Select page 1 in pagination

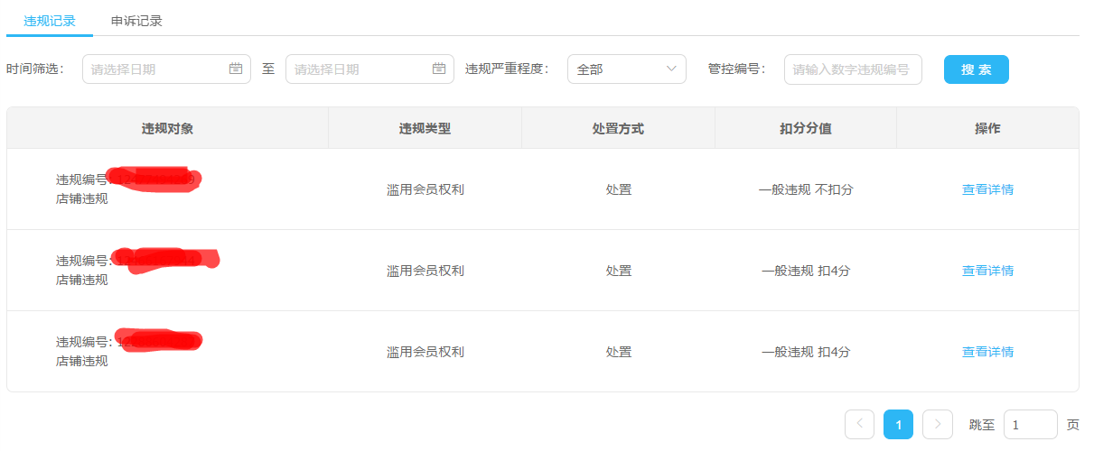click(898, 424)
